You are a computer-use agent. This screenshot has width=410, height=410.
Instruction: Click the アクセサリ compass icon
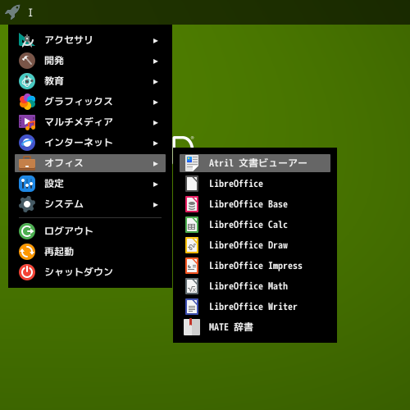(27, 40)
